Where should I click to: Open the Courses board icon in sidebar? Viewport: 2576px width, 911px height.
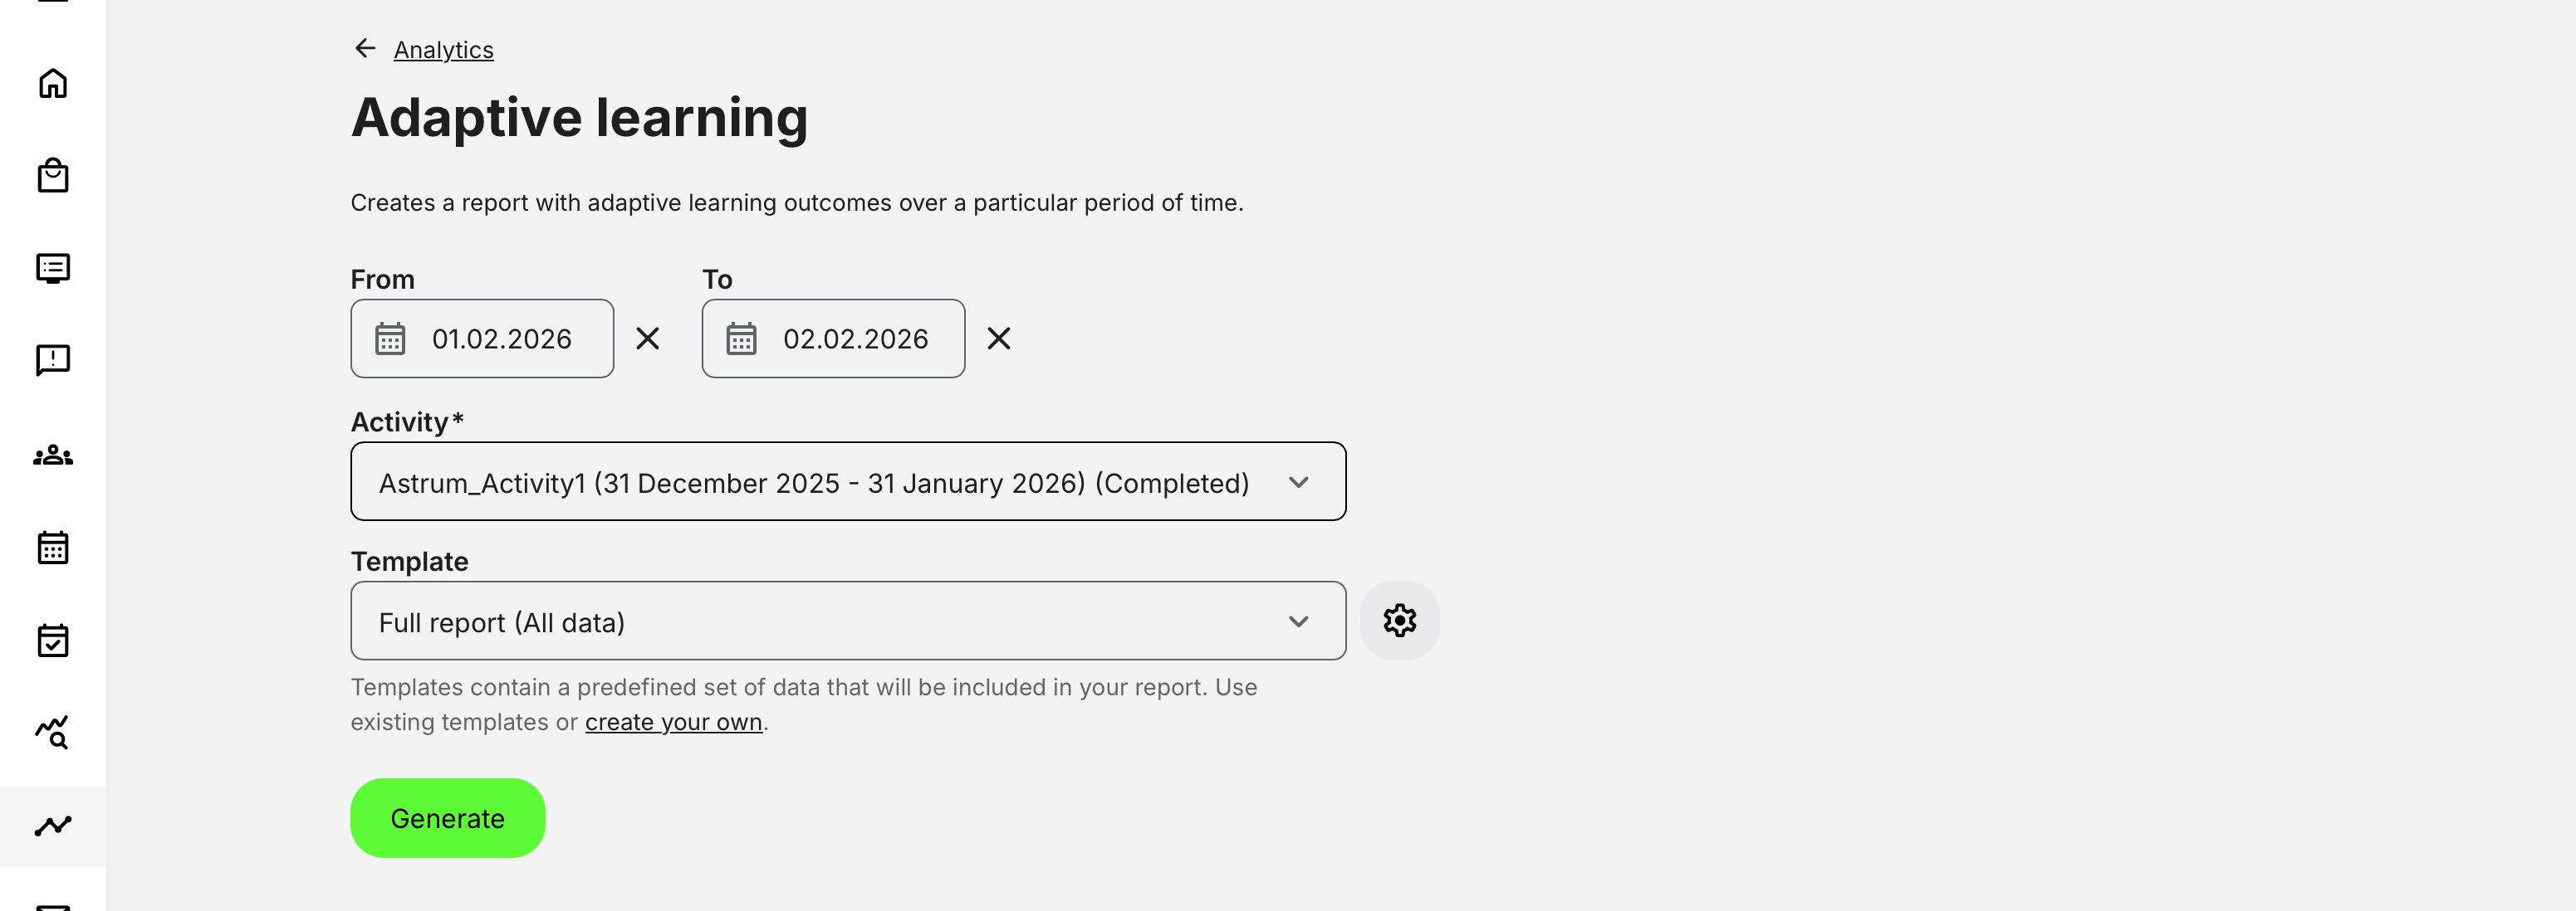tap(52, 266)
